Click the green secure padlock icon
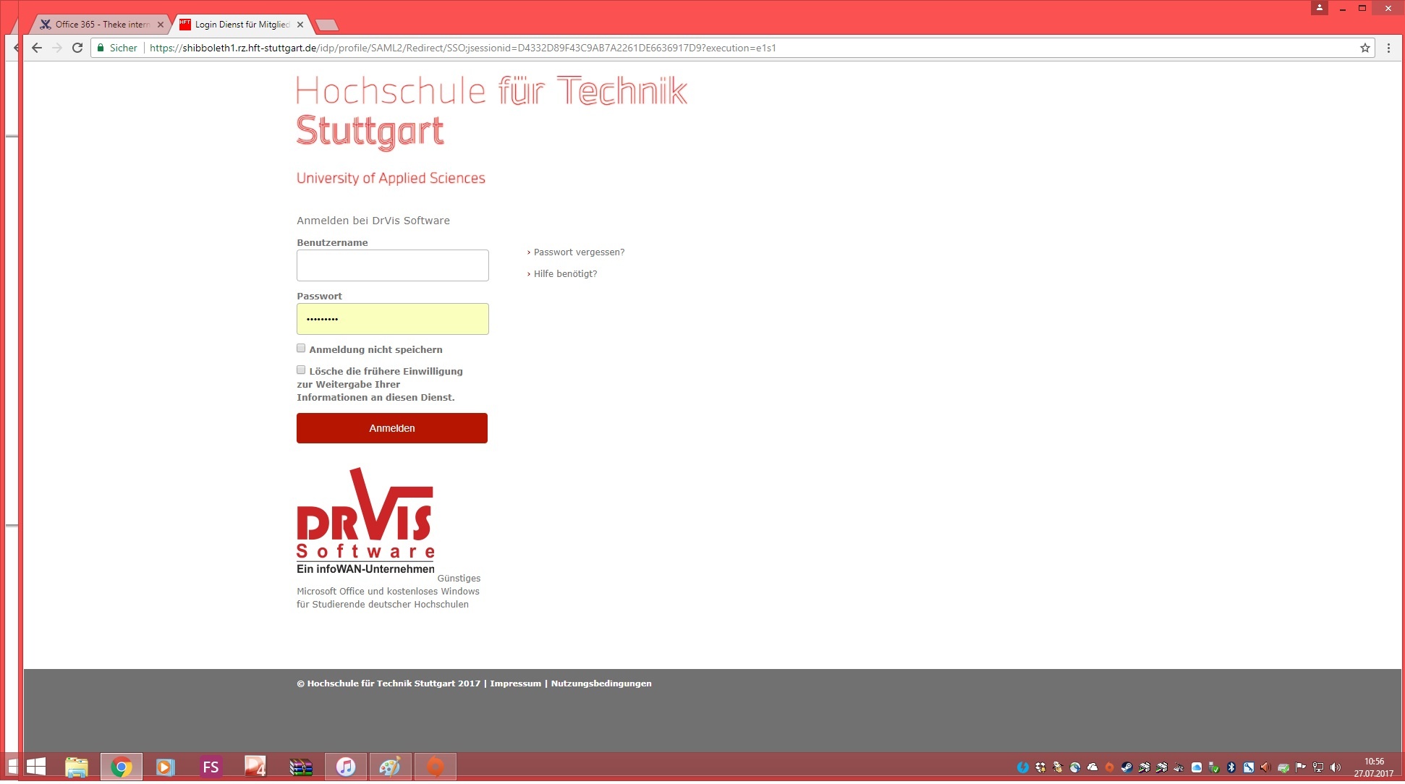 (x=101, y=48)
